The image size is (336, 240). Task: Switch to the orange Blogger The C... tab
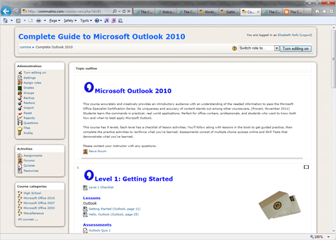[x=293, y=12]
